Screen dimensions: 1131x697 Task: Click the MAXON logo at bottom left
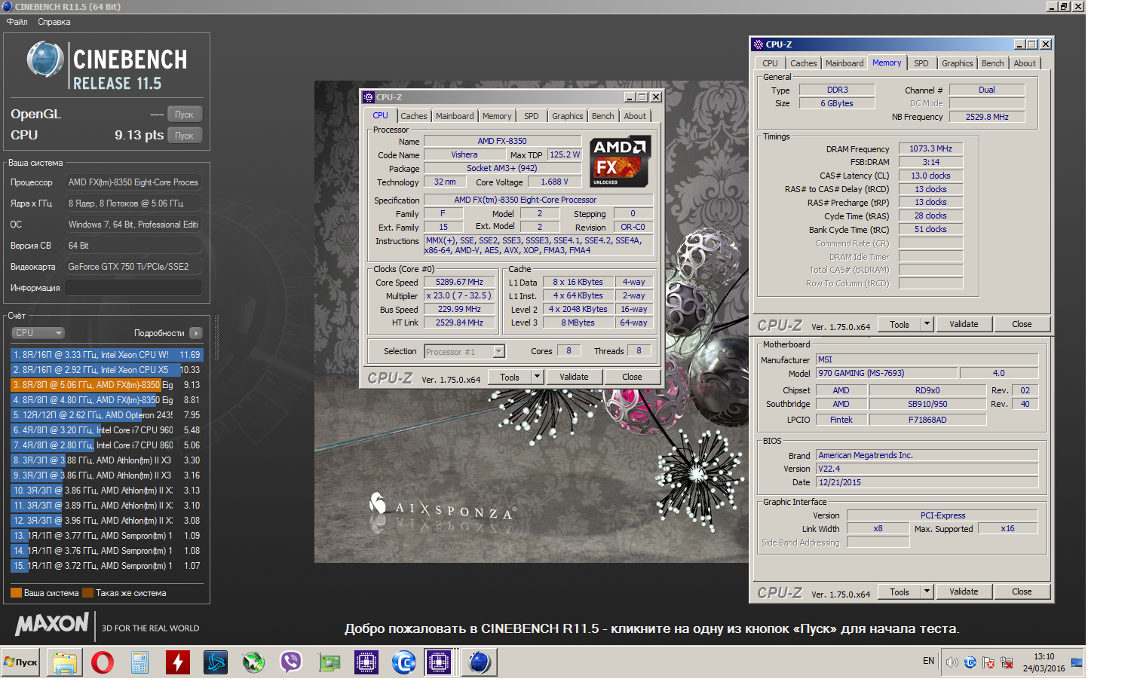click(x=53, y=624)
